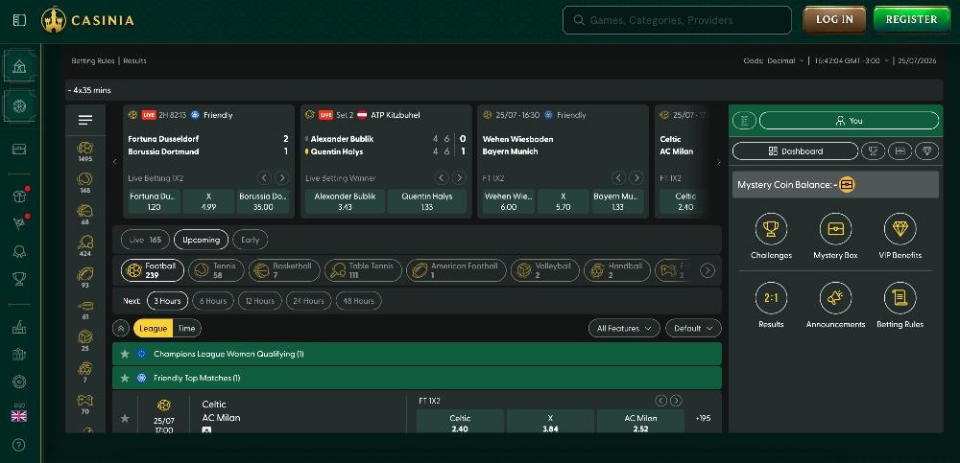Favorite Champions League Women Qualifying star
960x463 pixels.
(x=125, y=354)
